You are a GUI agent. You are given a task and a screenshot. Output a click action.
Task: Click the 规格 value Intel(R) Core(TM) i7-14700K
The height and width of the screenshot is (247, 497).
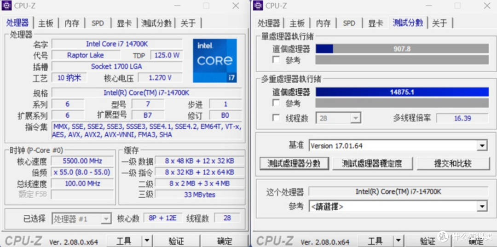click(x=147, y=93)
